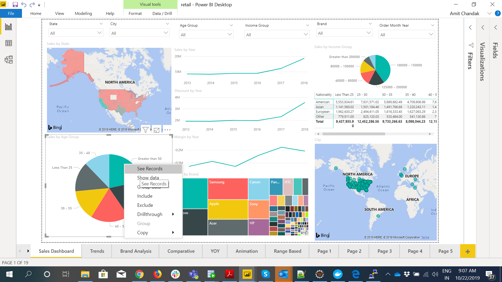
Task: Launch Chrome from the taskbar
Action: coord(139,274)
